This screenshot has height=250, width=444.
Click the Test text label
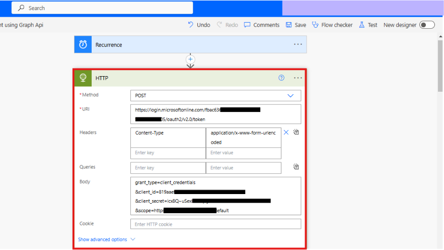point(373,25)
